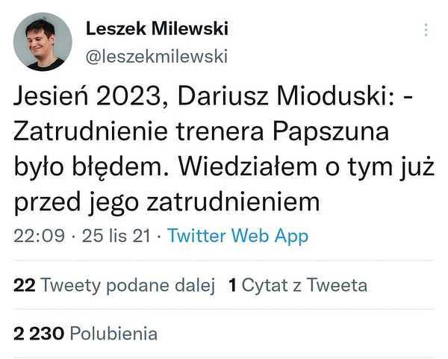
Task: Open the "Tweety podane dalej" retweets list
Action: pyautogui.click(x=126, y=285)
